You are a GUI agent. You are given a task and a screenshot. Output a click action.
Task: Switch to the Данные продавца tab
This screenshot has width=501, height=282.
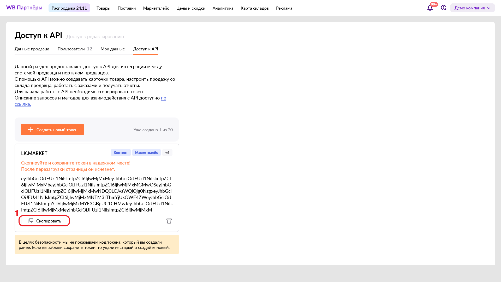tap(32, 49)
